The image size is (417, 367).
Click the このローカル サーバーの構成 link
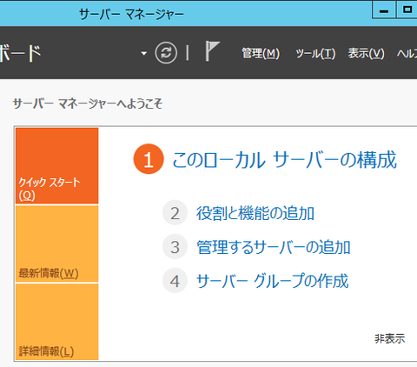pyautogui.click(x=284, y=160)
